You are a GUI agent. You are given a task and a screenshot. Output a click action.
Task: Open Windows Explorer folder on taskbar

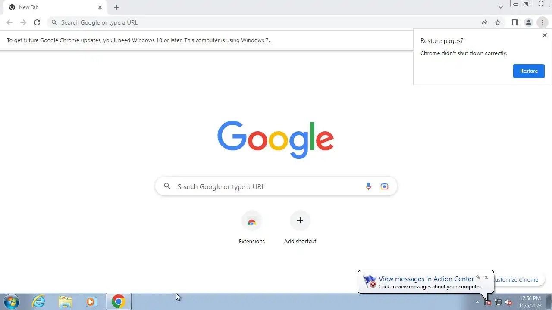[x=65, y=302]
